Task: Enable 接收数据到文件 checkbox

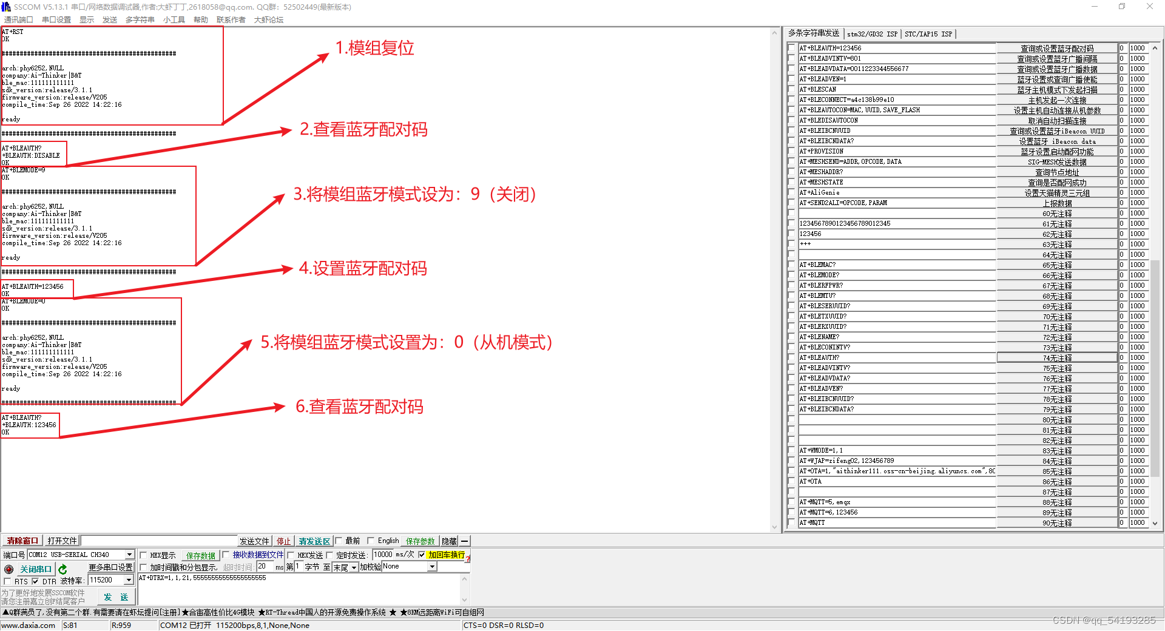Action: (x=226, y=555)
